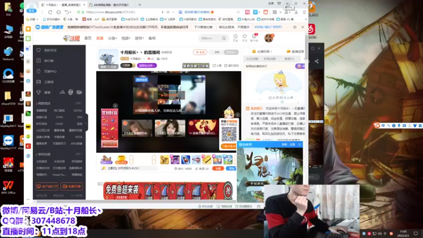Open the 排行榜 ranking item in sidebar
The height and width of the screenshot is (238, 423).
click(46, 61)
